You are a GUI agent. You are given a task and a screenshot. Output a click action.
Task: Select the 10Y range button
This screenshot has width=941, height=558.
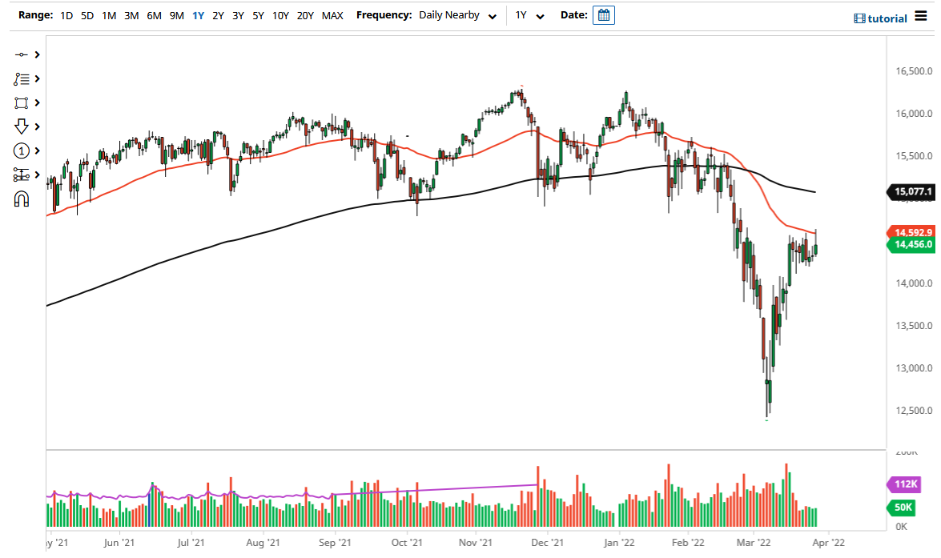(280, 15)
